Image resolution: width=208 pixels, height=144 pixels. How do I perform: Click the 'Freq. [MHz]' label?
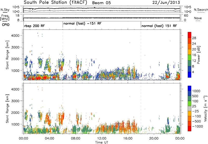coord(5,17)
